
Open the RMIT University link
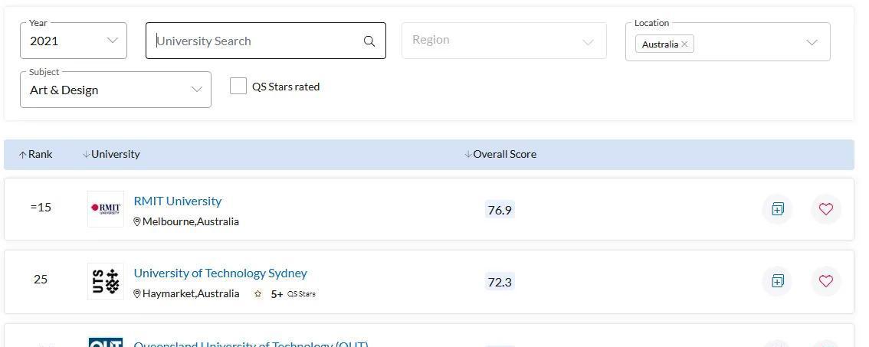click(x=177, y=201)
